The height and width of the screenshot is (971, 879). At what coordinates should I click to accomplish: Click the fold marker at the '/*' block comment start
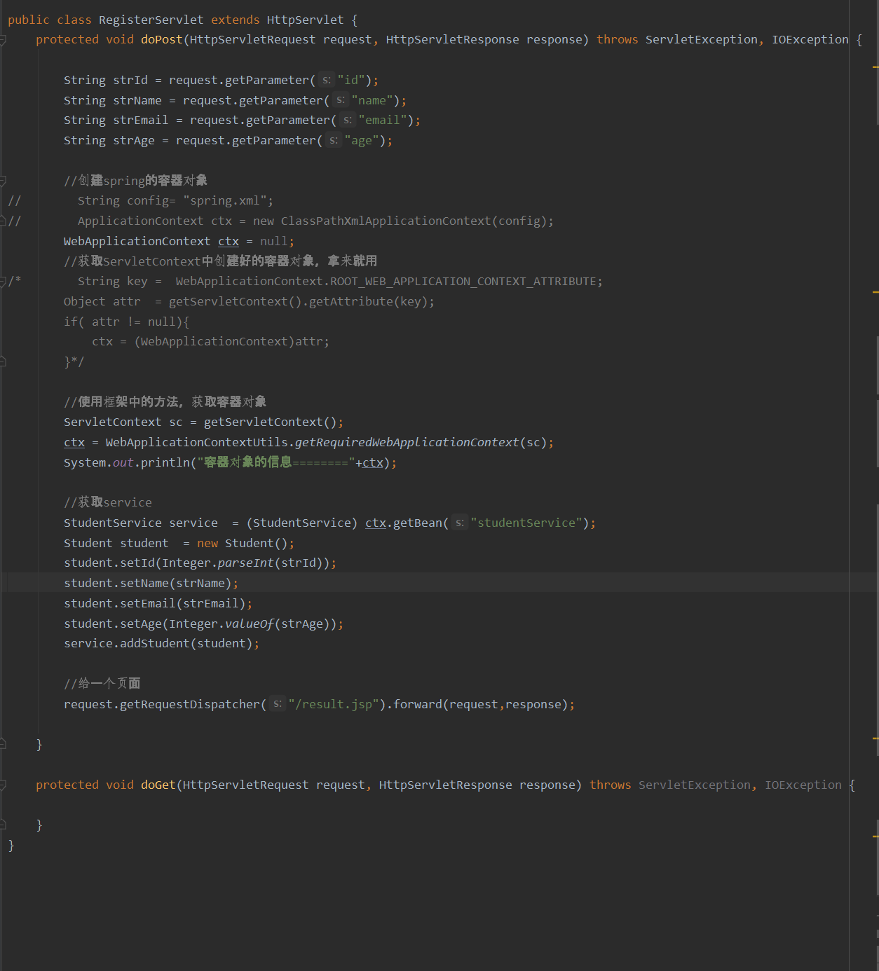pyautogui.click(x=3, y=282)
